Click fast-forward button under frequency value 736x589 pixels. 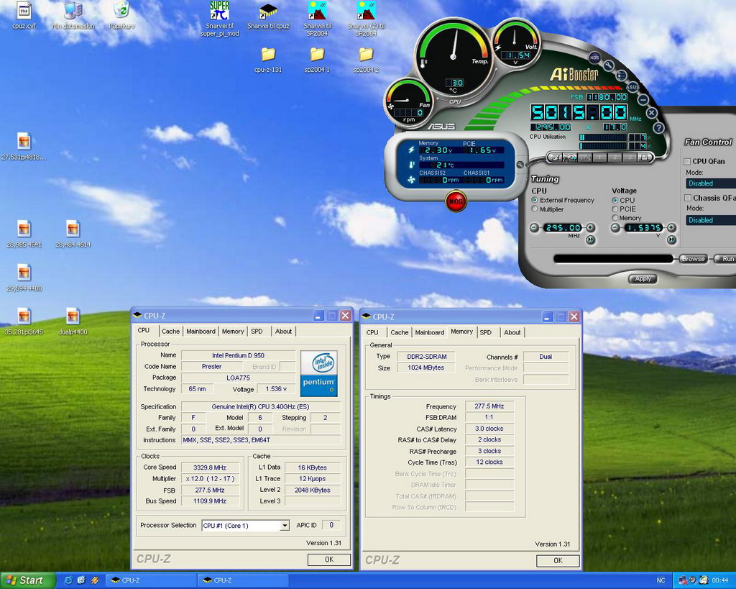[591, 240]
